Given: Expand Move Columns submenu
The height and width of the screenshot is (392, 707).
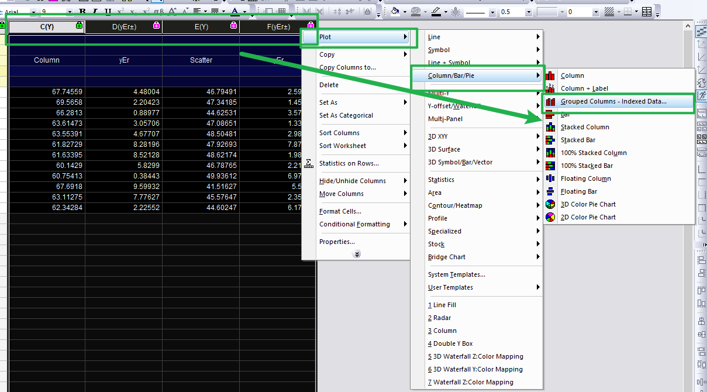Looking at the screenshot, I should tap(356, 194).
